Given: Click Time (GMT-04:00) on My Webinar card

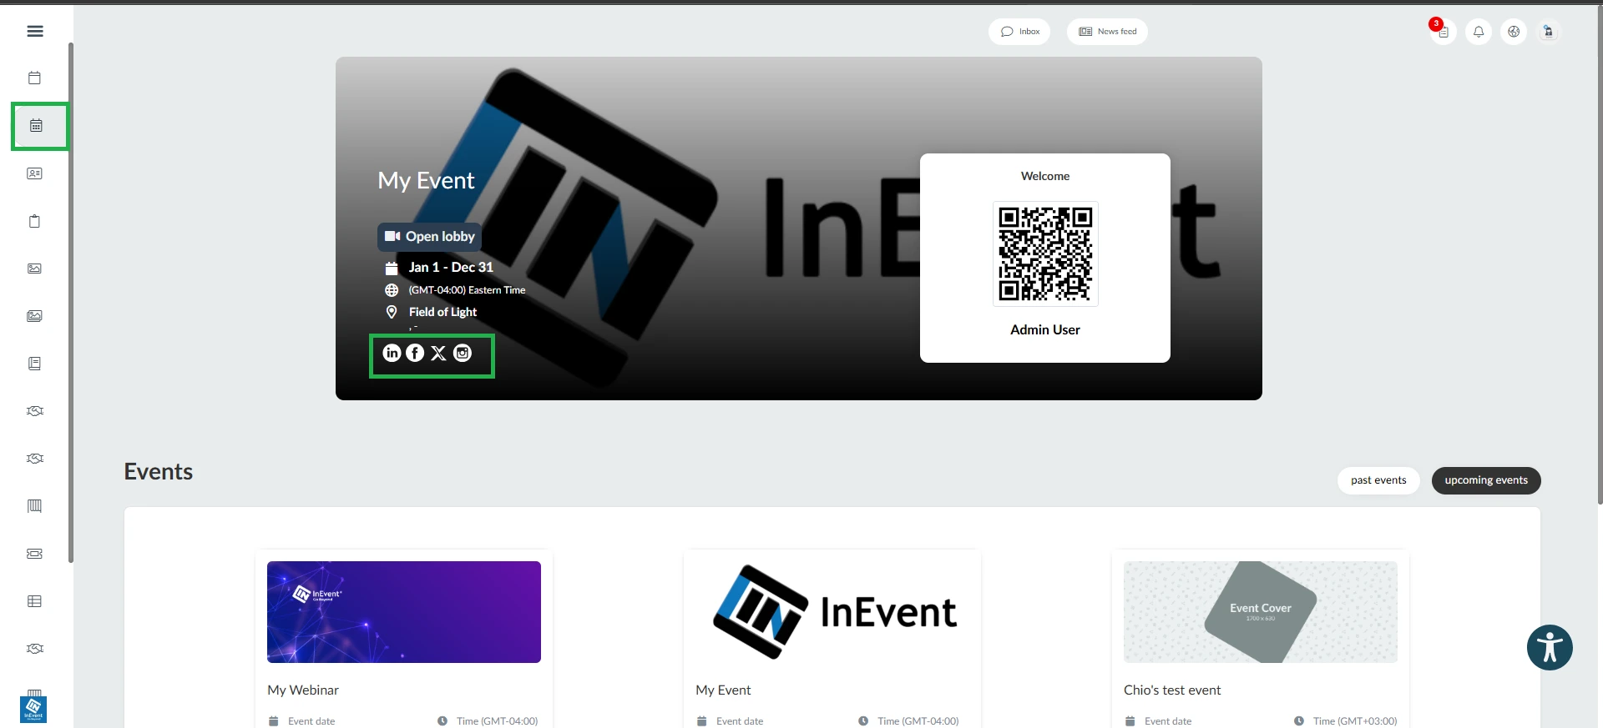Looking at the screenshot, I should coord(497,721).
